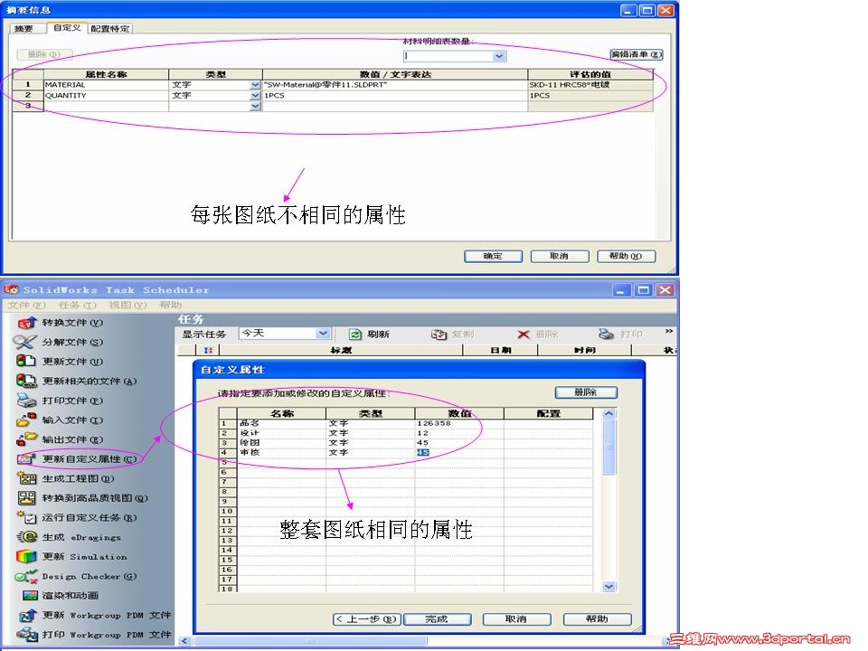Viewport: 868px width, 651px height.
Task: Click the 取消 button in 自定义属性 dialog
Action: 516,618
